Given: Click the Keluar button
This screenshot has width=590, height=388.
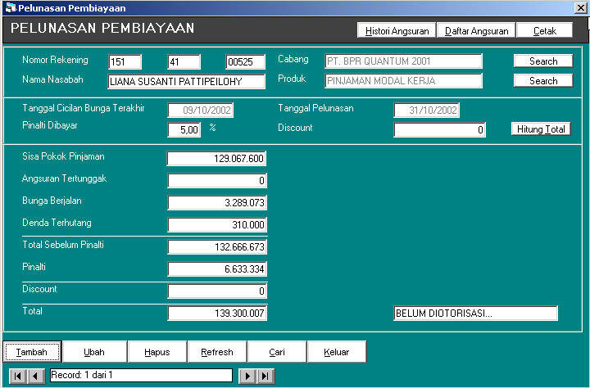Looking at the screenshot, I should (x=337, y=352).
